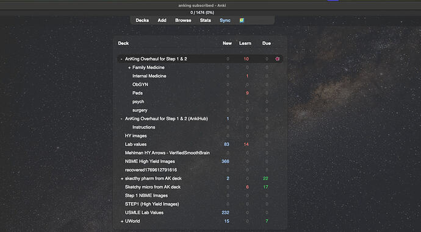Open the HY images deck
Viewport: 421px width, 232px height.
pos(135,136)
